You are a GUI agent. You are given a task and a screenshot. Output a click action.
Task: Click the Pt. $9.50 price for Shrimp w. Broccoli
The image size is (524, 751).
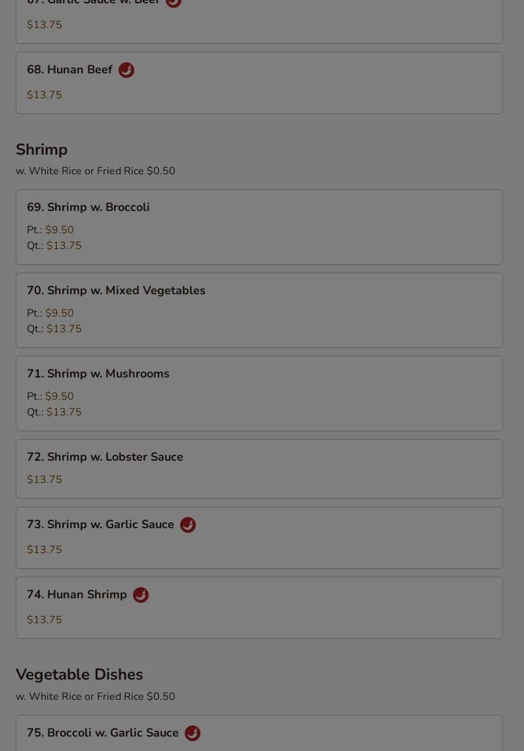coord(50,230)
